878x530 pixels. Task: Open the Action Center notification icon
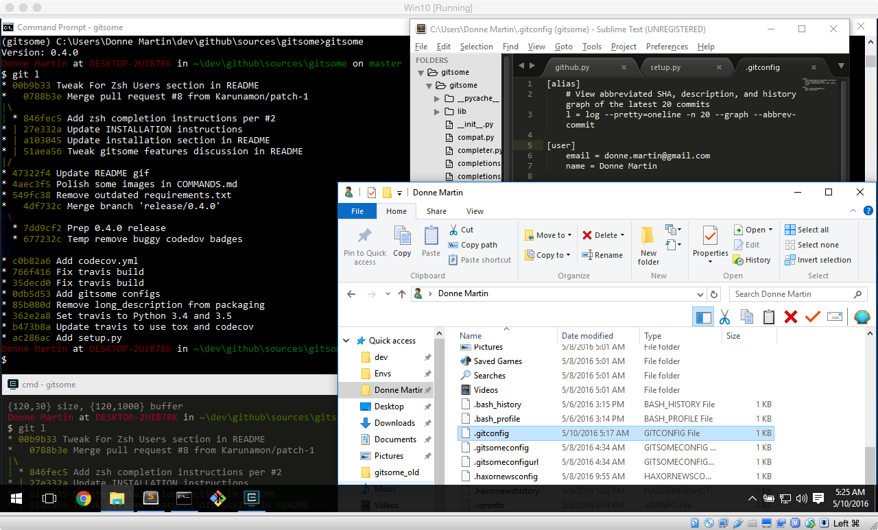[817, 498]
